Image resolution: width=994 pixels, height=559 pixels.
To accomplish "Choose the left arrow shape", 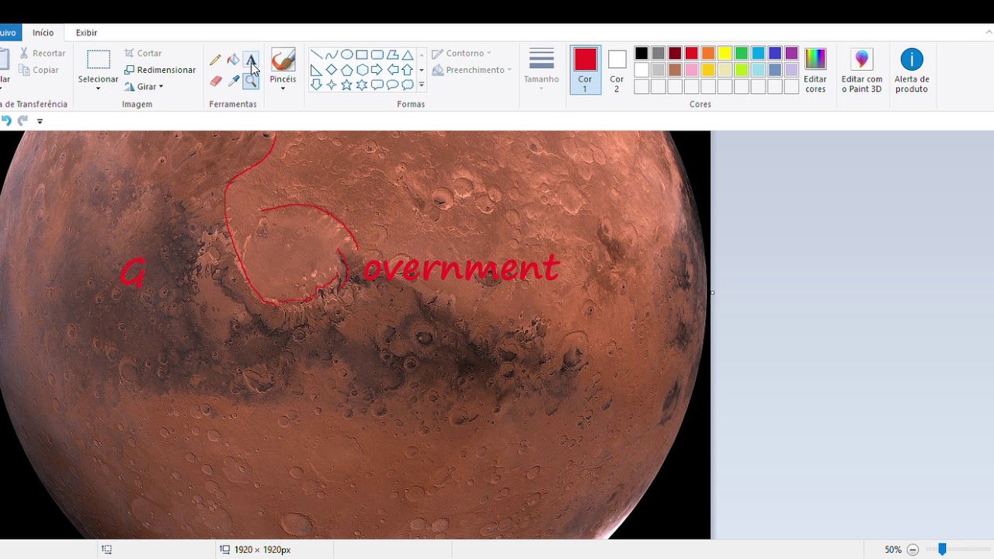I will (x=392, y=70).
